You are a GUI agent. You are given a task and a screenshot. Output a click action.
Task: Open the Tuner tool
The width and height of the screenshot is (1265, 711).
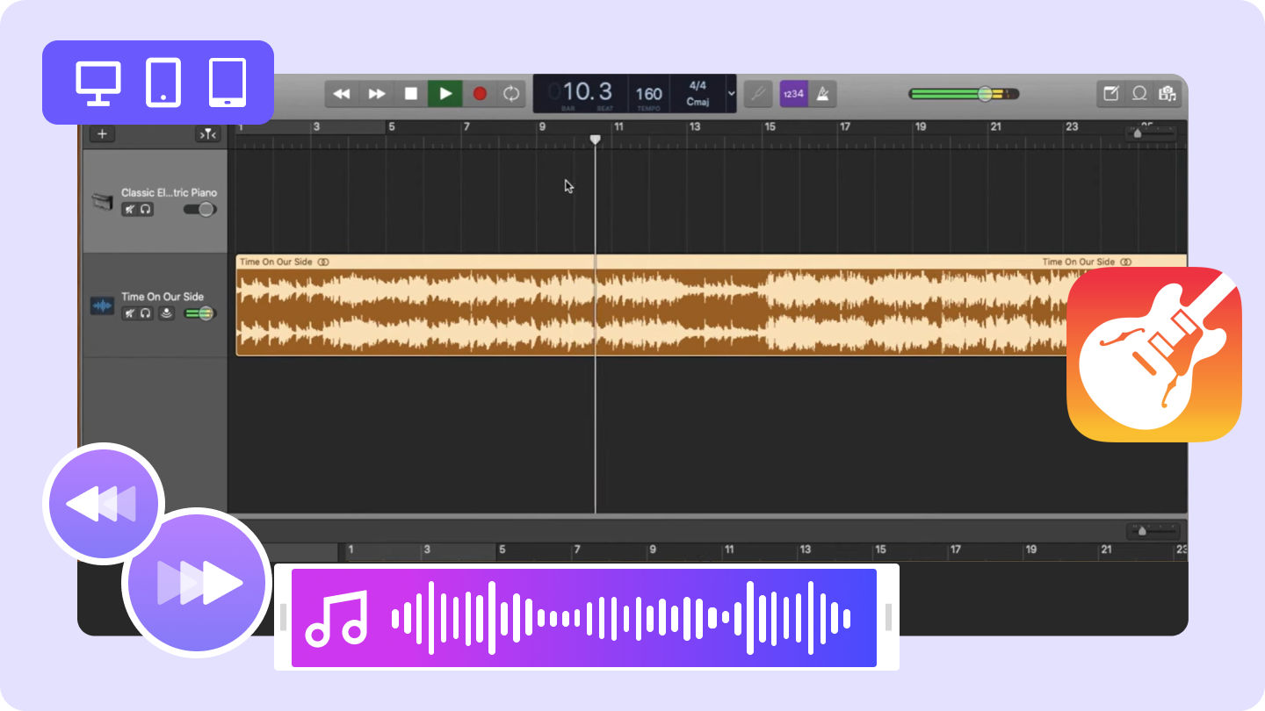(757, 93)
